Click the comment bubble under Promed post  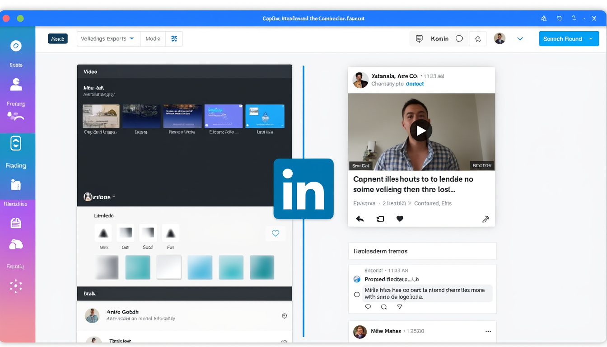pyautogui.click(x=368, y=307)
